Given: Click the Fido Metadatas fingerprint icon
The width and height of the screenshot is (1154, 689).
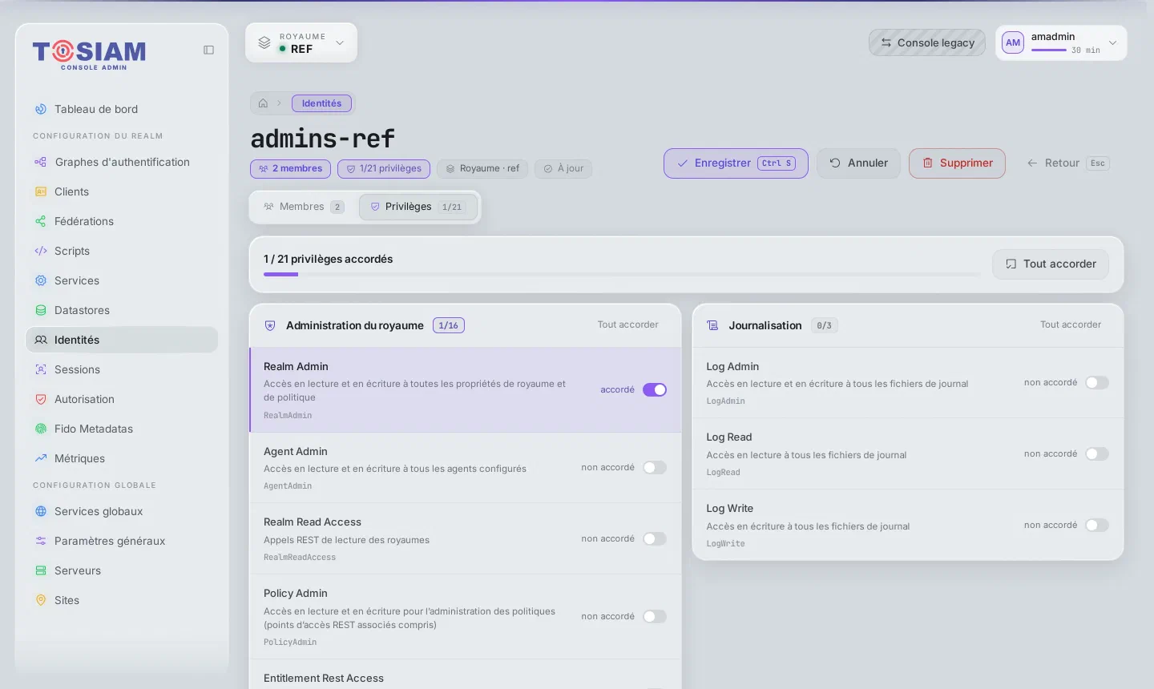Looking at the screenshot, I should pos(41,429).
